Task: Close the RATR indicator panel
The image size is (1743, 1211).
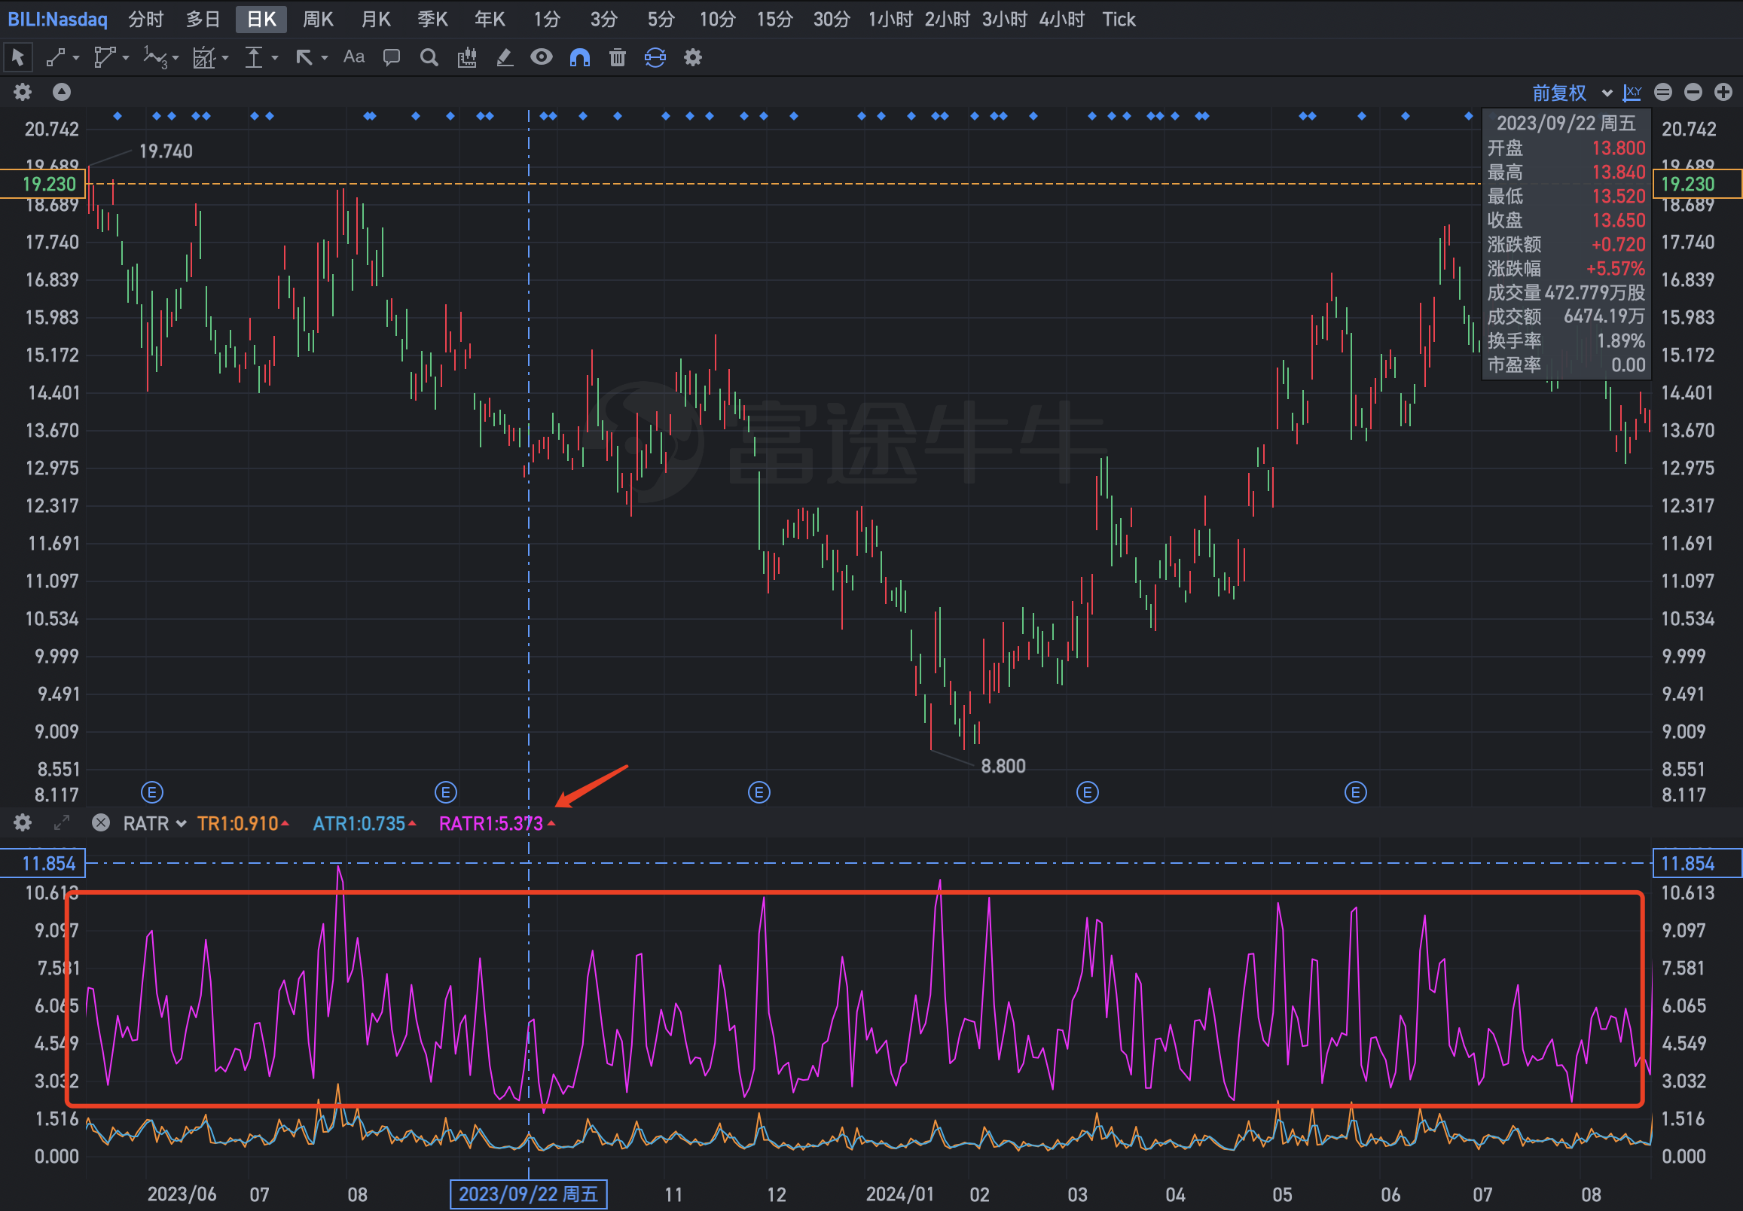Action: tap(101, 822)
